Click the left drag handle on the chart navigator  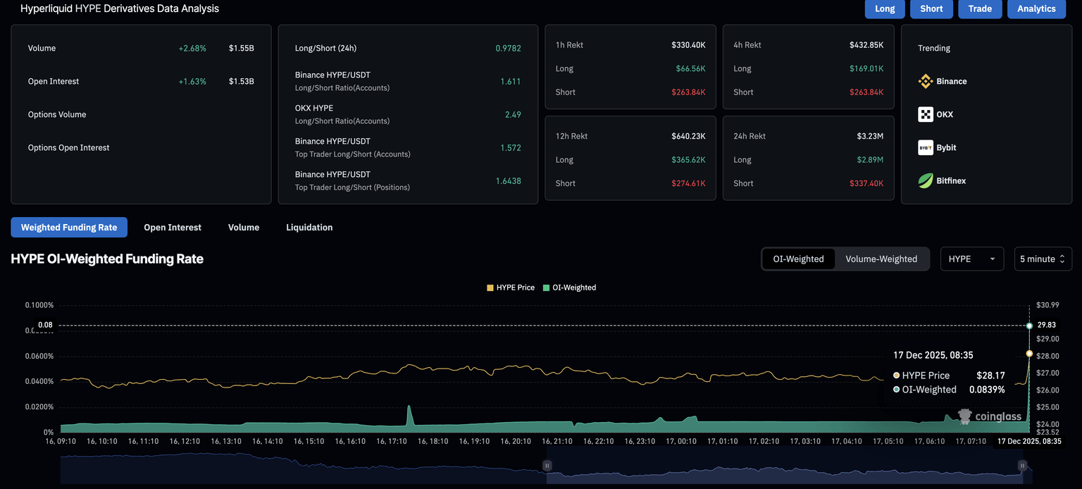pos(547,465)
